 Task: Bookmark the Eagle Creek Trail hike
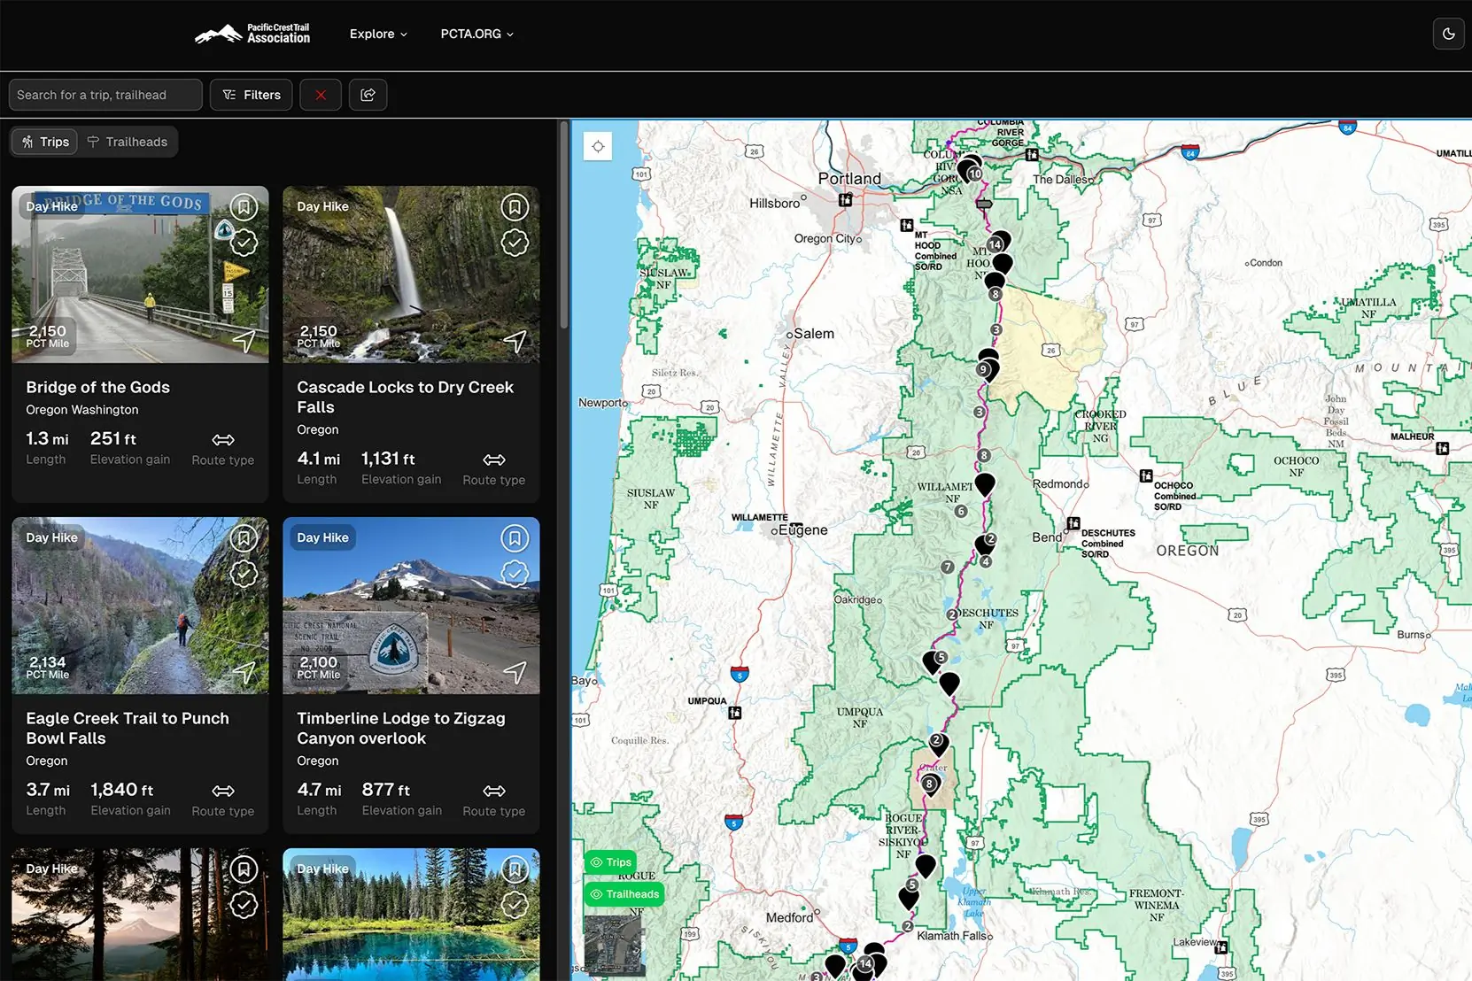[x=244, y=537]
